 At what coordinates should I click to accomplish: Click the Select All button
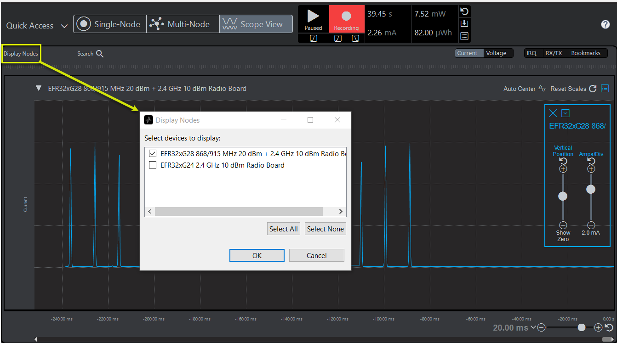point(283,229)
